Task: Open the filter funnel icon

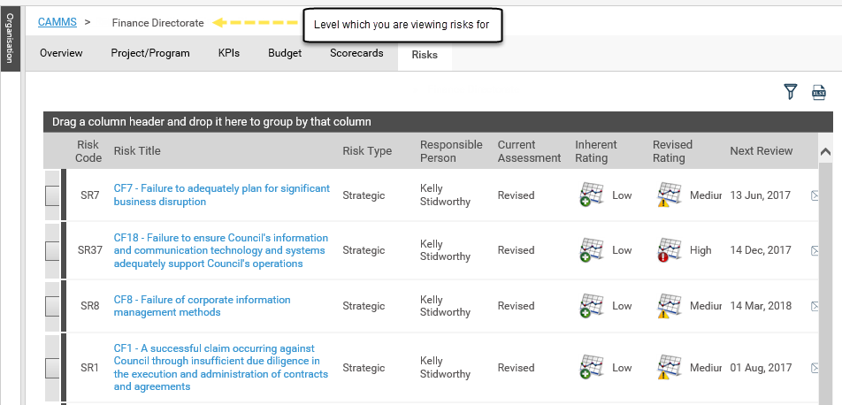Action: [x=790, y=92]
